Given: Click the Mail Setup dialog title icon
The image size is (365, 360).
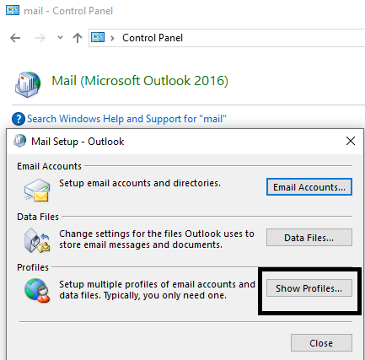Looking at the screenshot, I should (19, 141).
